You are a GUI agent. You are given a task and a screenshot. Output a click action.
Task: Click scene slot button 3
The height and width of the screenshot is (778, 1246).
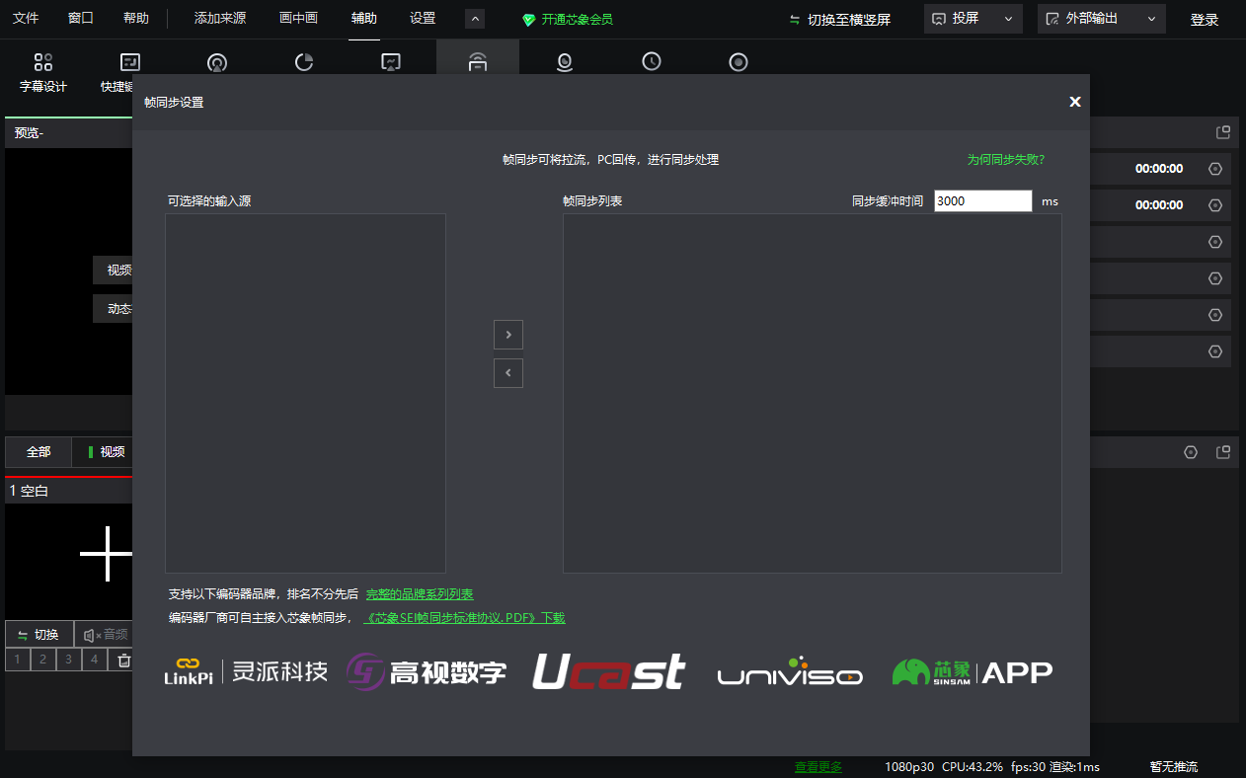click(x=69, y=660)
